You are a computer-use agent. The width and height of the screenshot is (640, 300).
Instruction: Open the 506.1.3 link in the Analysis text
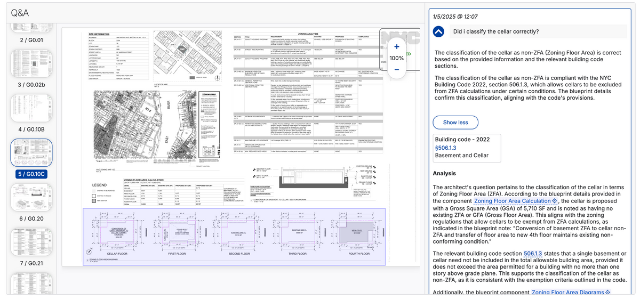coord(533,253)
